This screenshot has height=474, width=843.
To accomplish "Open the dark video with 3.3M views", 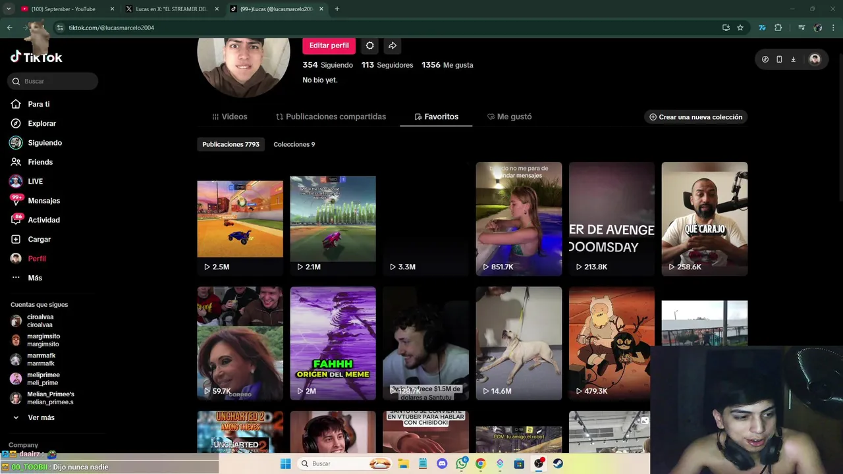I will coord(425,219).
